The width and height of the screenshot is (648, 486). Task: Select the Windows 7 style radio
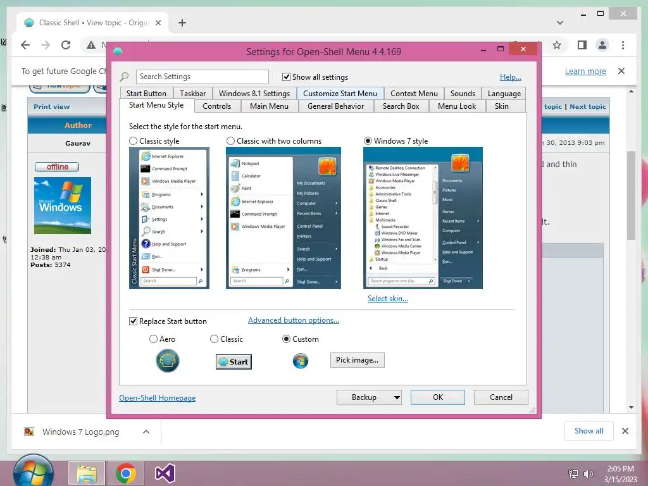click(368, 141)
